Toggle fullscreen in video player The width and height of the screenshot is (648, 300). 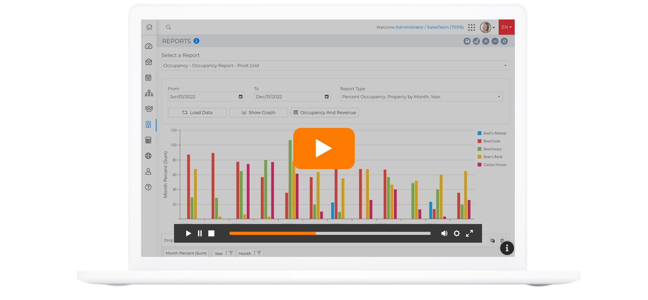[469, 233]
